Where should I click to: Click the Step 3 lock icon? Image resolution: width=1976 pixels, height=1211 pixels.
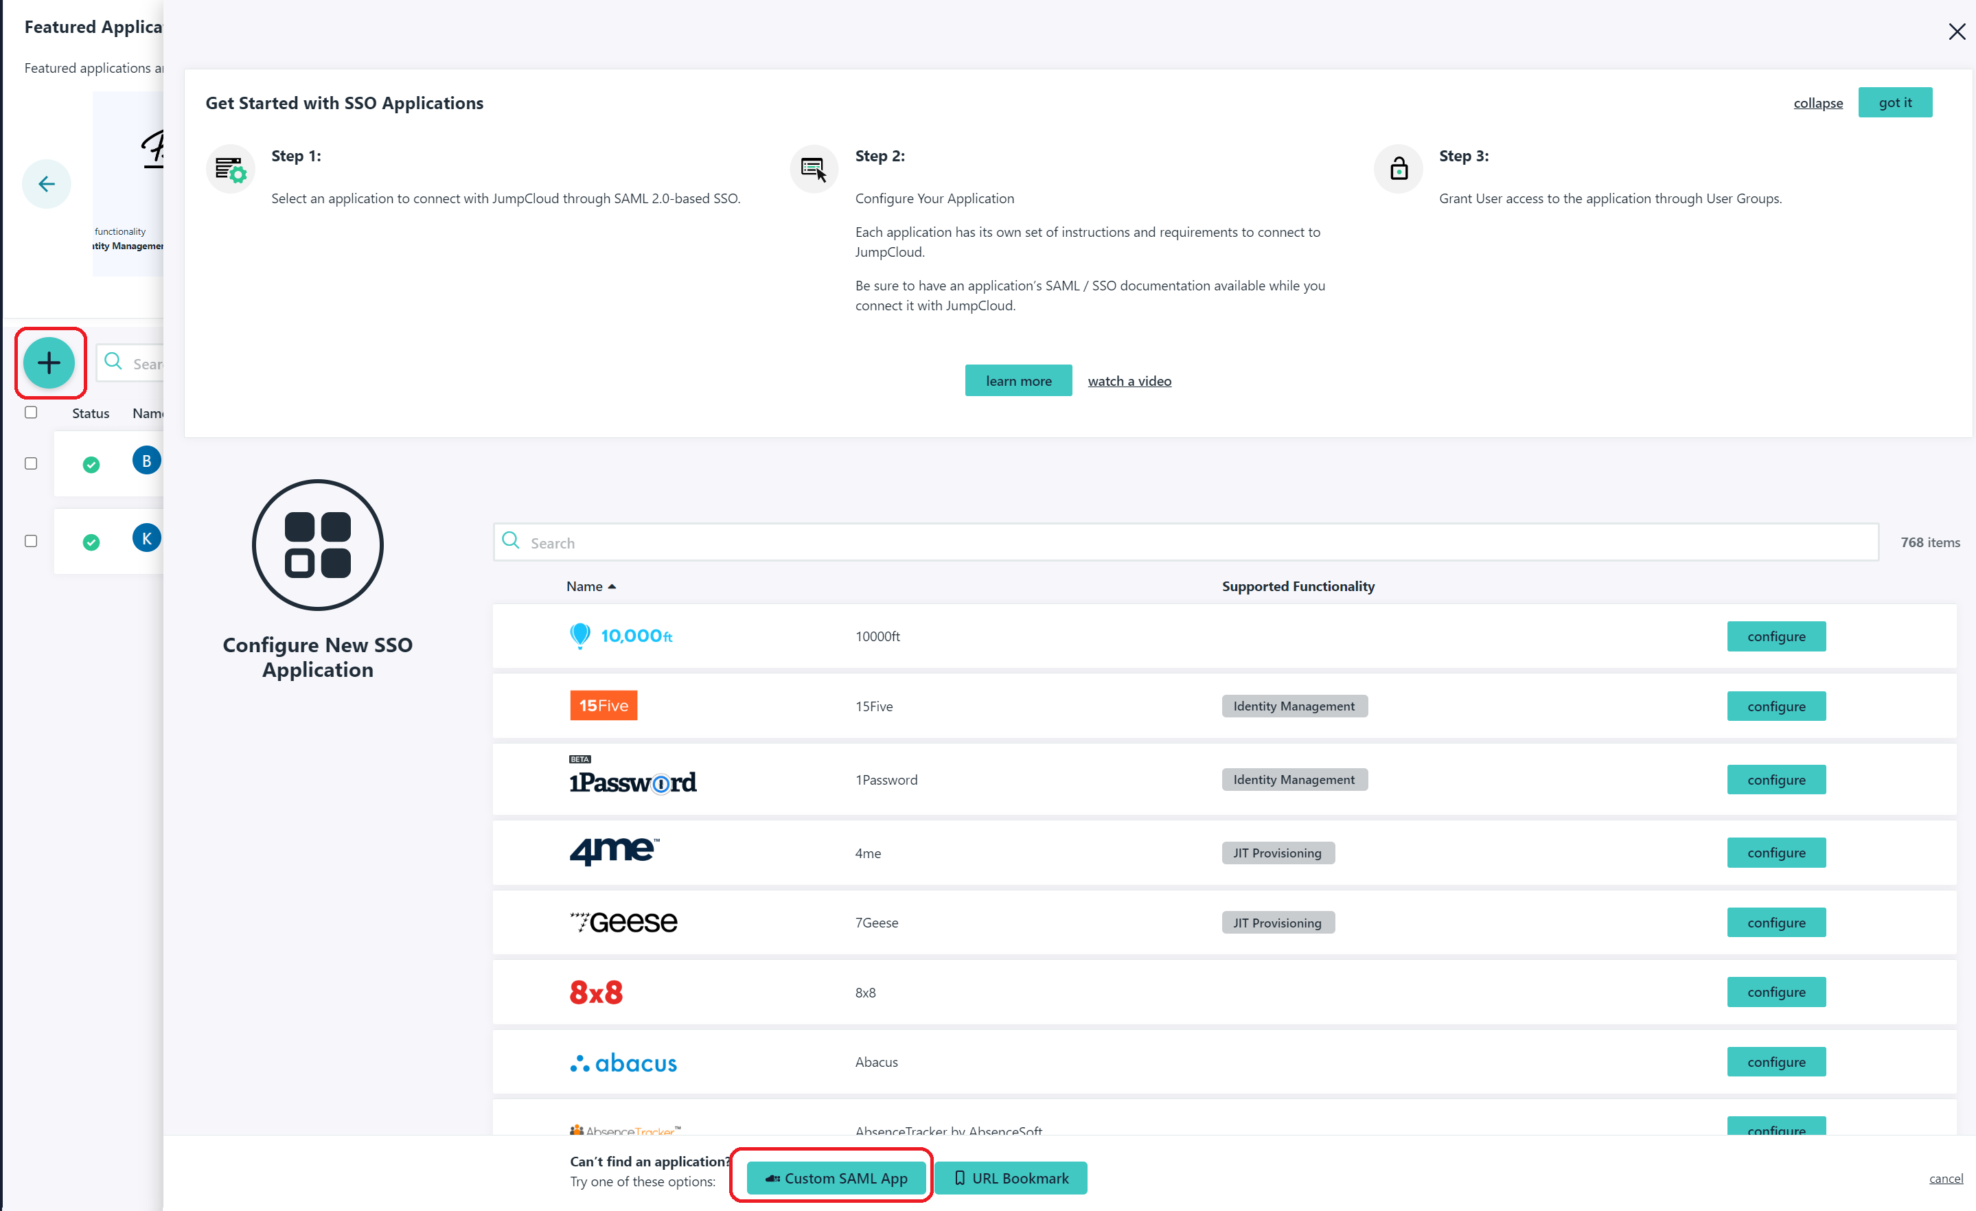(x=1398, y=169)
